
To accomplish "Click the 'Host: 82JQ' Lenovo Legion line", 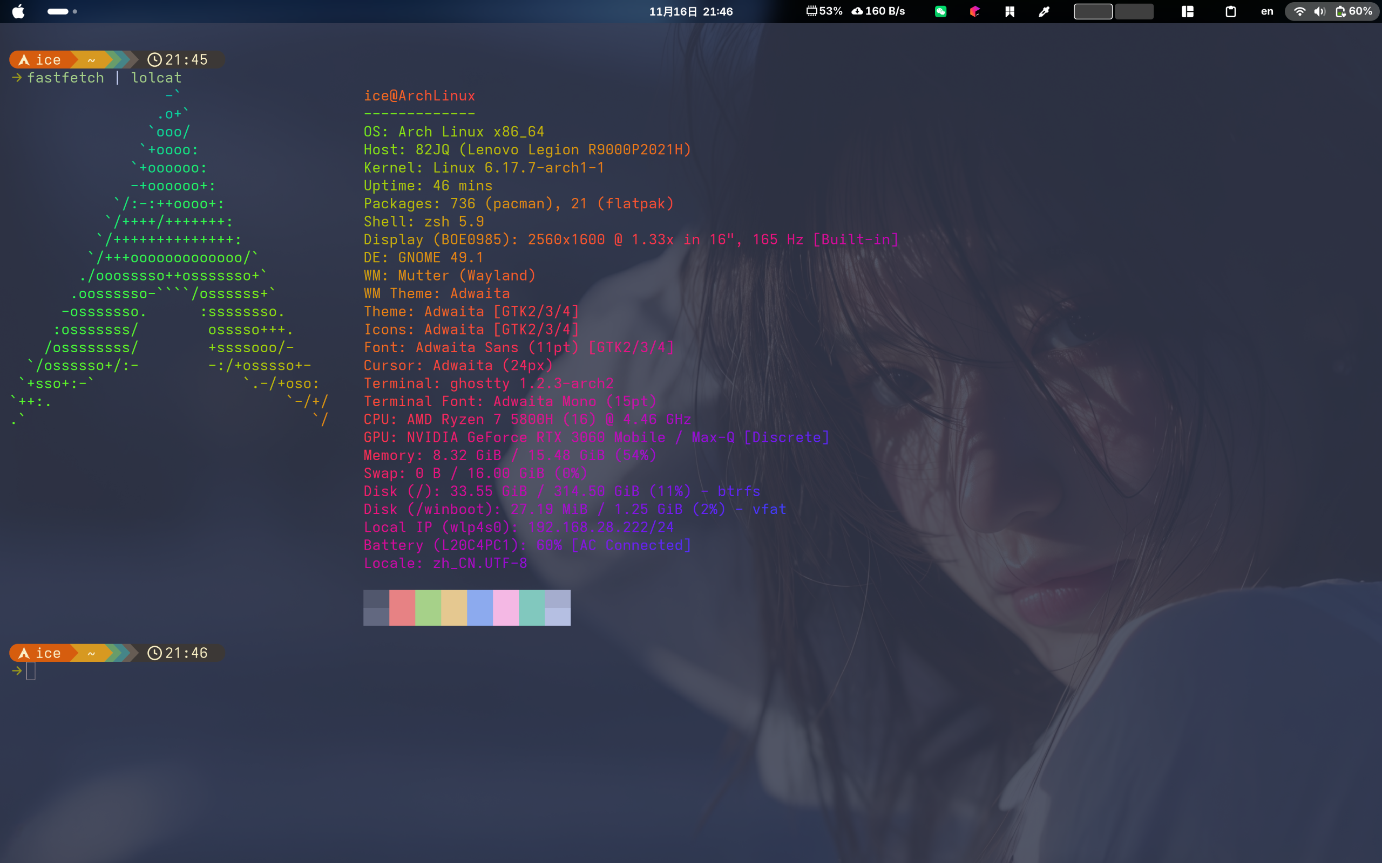I will coord(527,149).
